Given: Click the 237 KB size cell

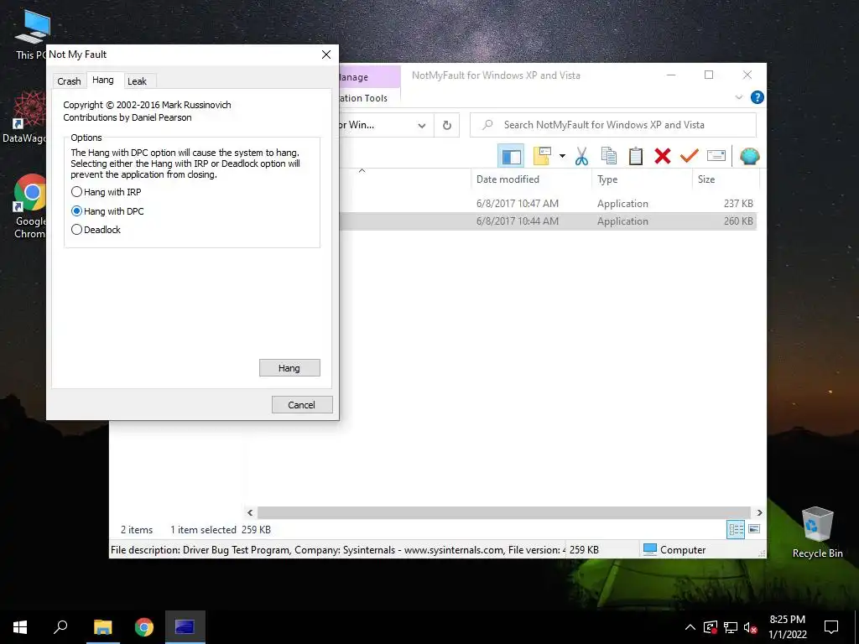Looking at the screenshot, I should point(738,203).
